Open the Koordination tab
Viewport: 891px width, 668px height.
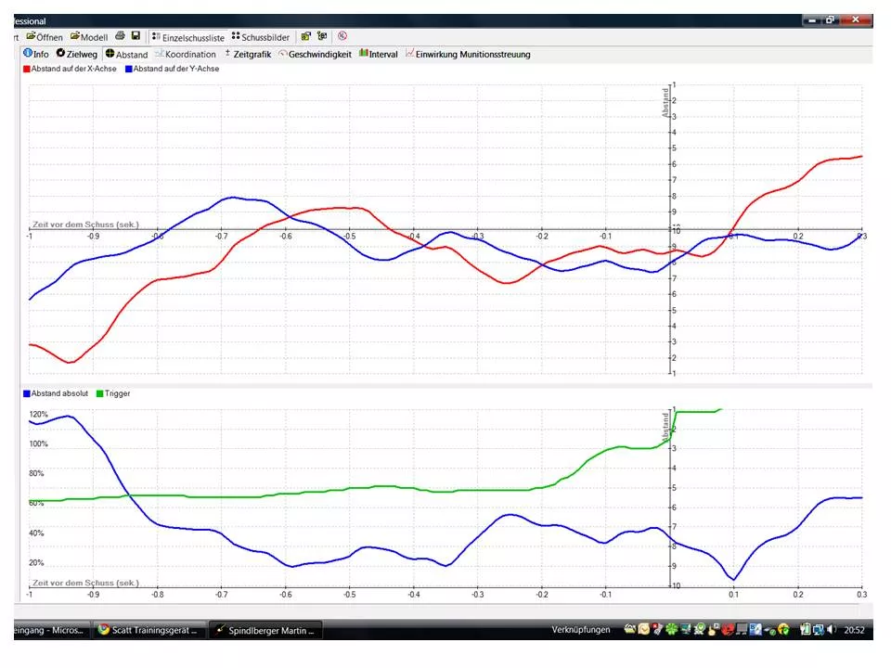(185, 54)
